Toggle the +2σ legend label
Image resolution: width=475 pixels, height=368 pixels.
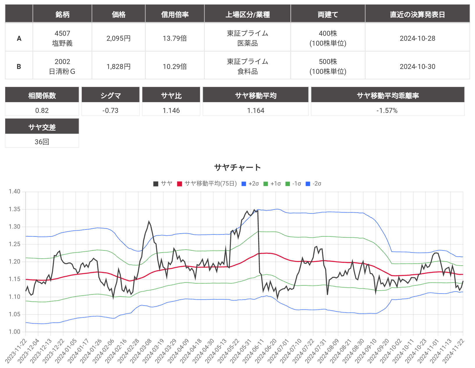pyautogui.click(x=254, y=184)
